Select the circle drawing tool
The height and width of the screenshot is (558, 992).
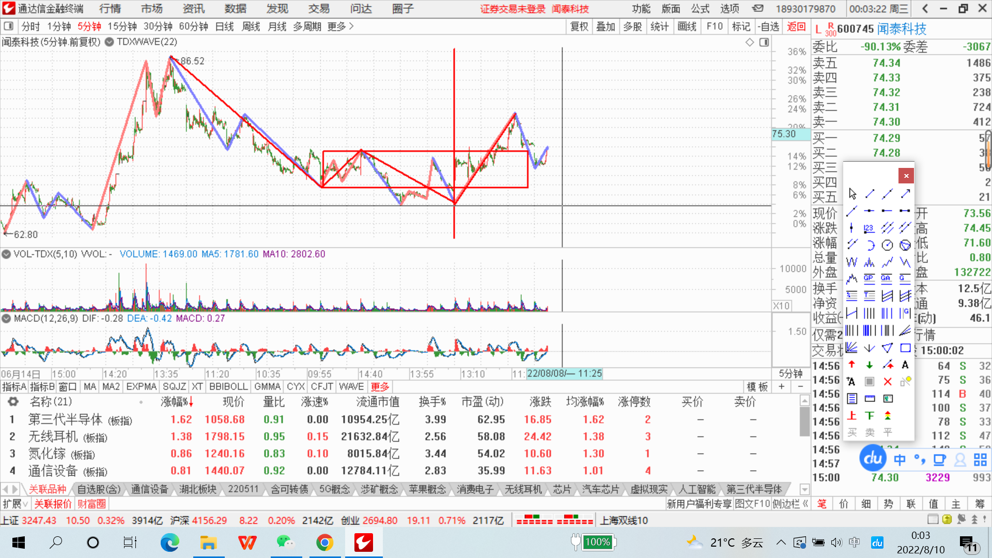tap(887, 245)
